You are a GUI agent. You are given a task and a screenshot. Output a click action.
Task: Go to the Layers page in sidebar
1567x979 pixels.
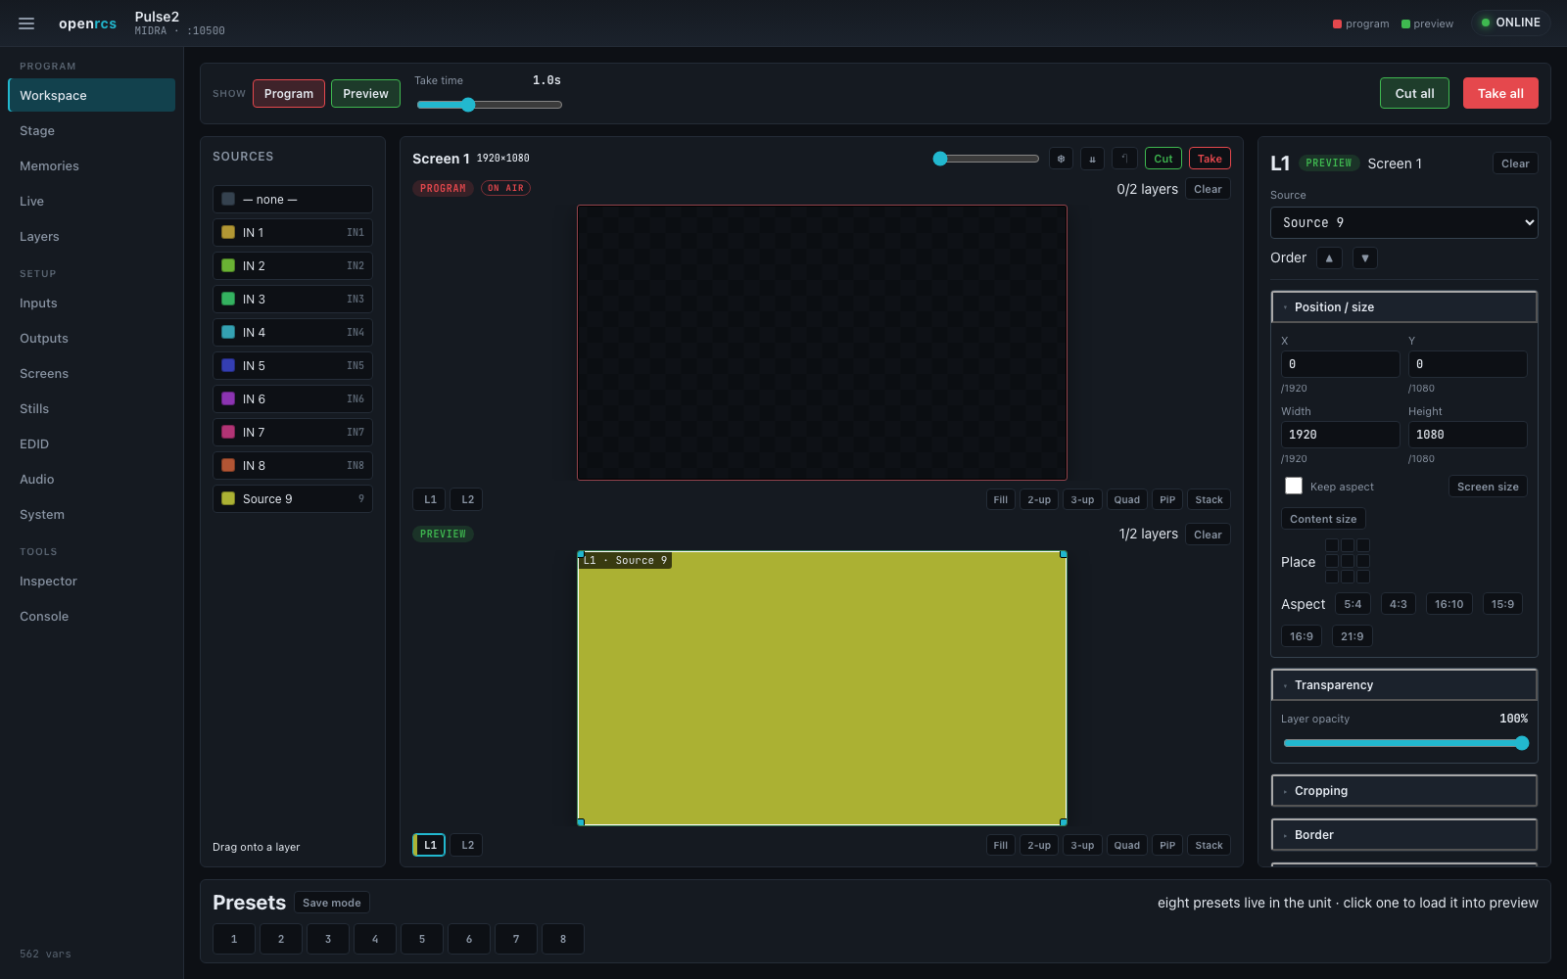coord(91,237)
